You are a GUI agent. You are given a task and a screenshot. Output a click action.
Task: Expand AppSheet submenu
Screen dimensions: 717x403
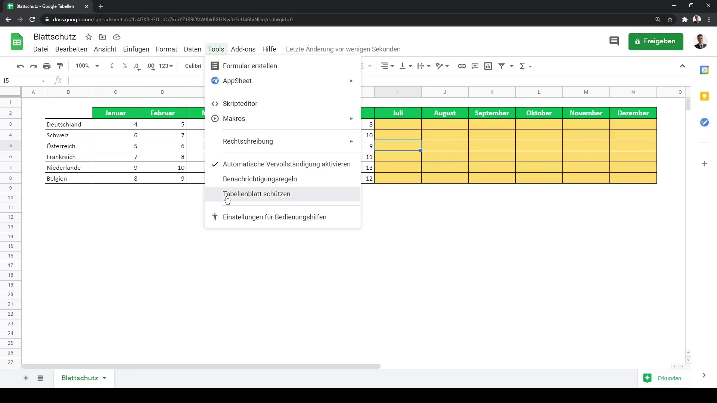pos(283,81)
